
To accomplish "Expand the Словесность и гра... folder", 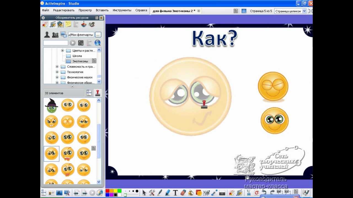I will pyautogui.click(x=57, y=67).
